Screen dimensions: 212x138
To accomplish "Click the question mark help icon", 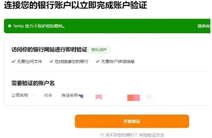I will click(x=102, y=135).
